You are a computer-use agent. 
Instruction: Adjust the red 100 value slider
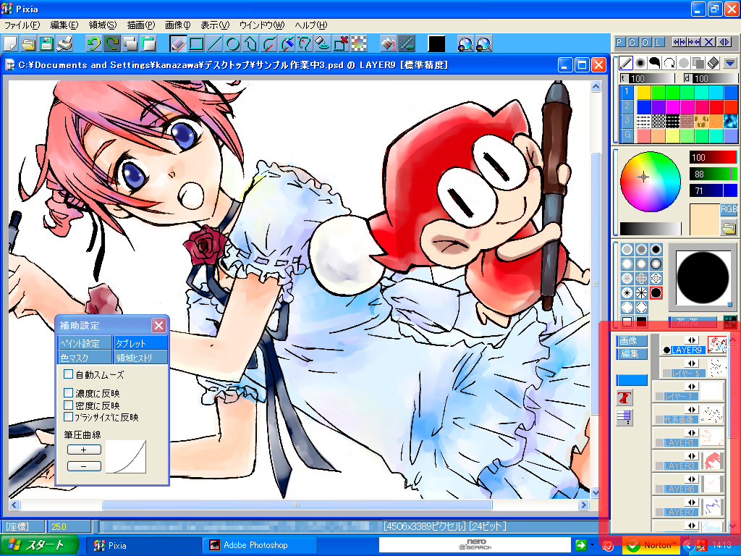(713, 157)
